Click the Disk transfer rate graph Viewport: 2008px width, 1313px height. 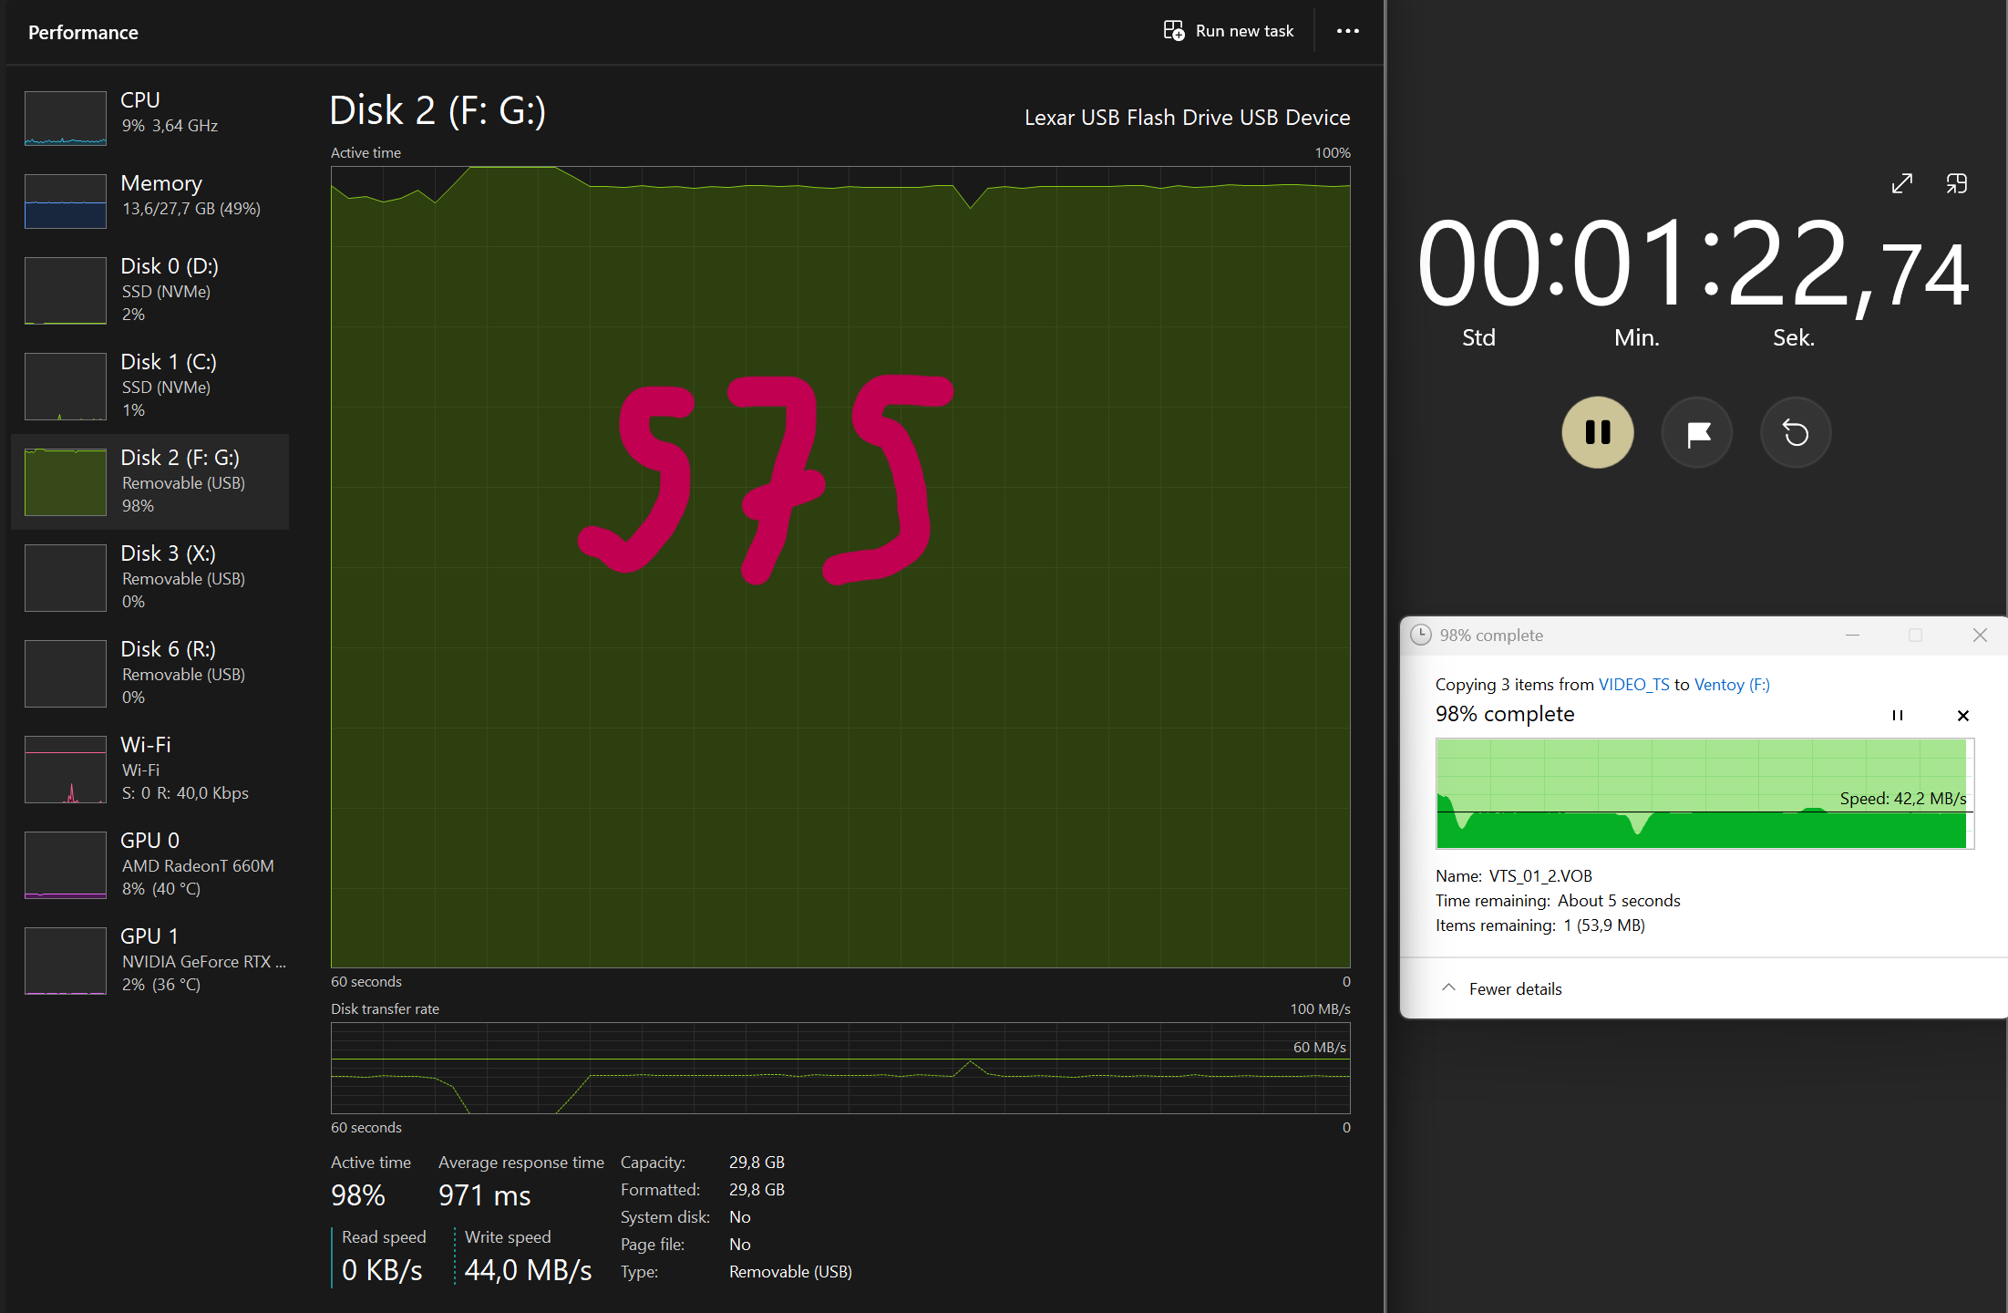(839, 1068)
